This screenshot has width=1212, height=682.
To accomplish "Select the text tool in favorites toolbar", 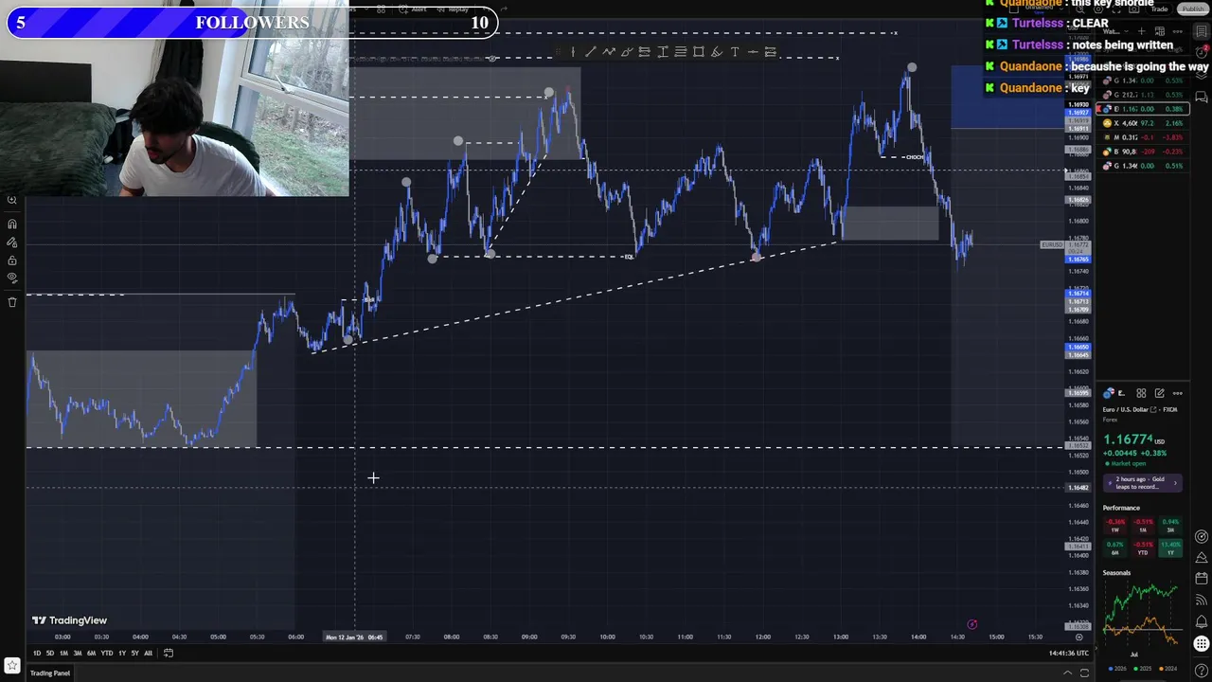I will (735, 51).
